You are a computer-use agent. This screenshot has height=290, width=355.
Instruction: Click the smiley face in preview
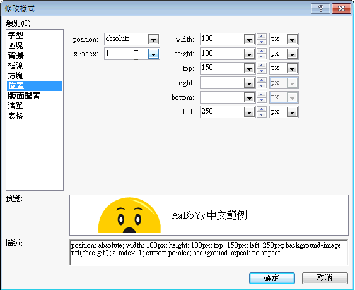(x=129, y=215)
